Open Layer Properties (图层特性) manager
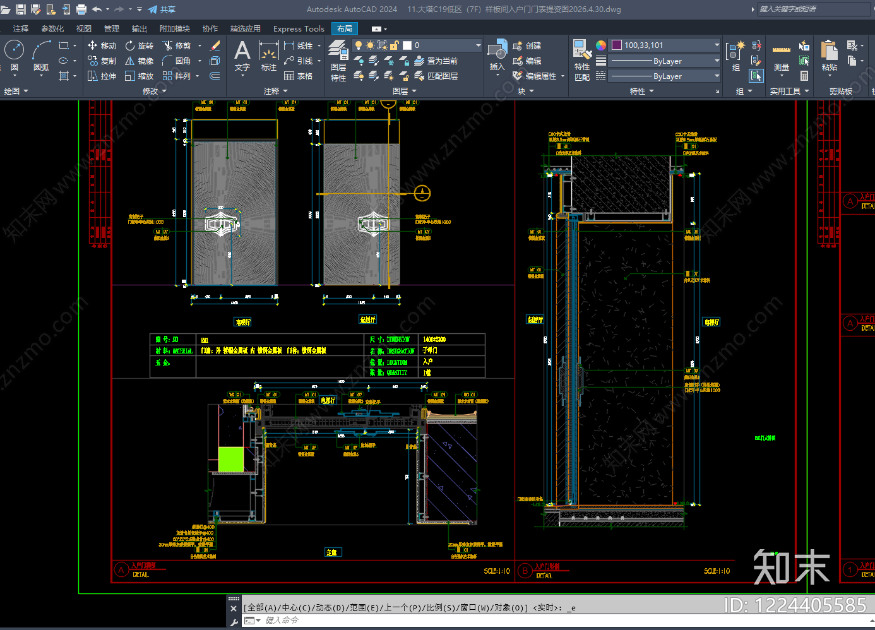The height and width of the screenshot is (630, 875). [x=338, y=61]
